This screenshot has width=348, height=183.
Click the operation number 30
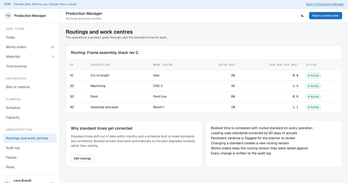point(72,97)
